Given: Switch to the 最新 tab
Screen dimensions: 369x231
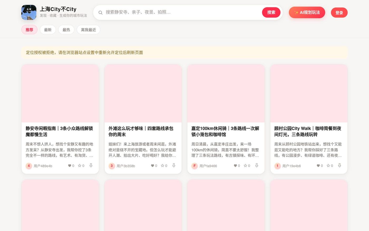Looking at the screenshot, I should pos(48,30).
